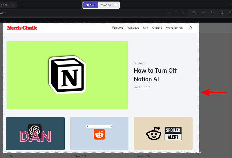Open How to Turn Off Notion AI article
Viewport: 232px width, 158px height.
coord(155,75)
